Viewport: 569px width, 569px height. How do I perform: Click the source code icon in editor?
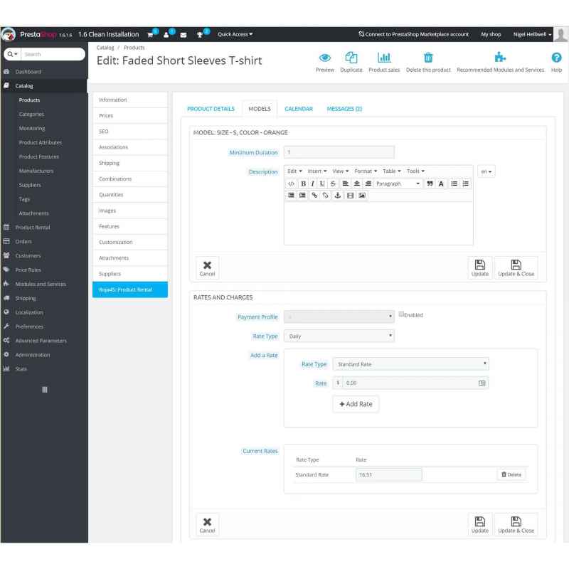[291, 184]
